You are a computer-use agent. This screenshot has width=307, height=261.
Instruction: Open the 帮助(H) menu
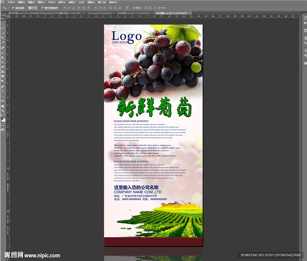tap(113, 2)
